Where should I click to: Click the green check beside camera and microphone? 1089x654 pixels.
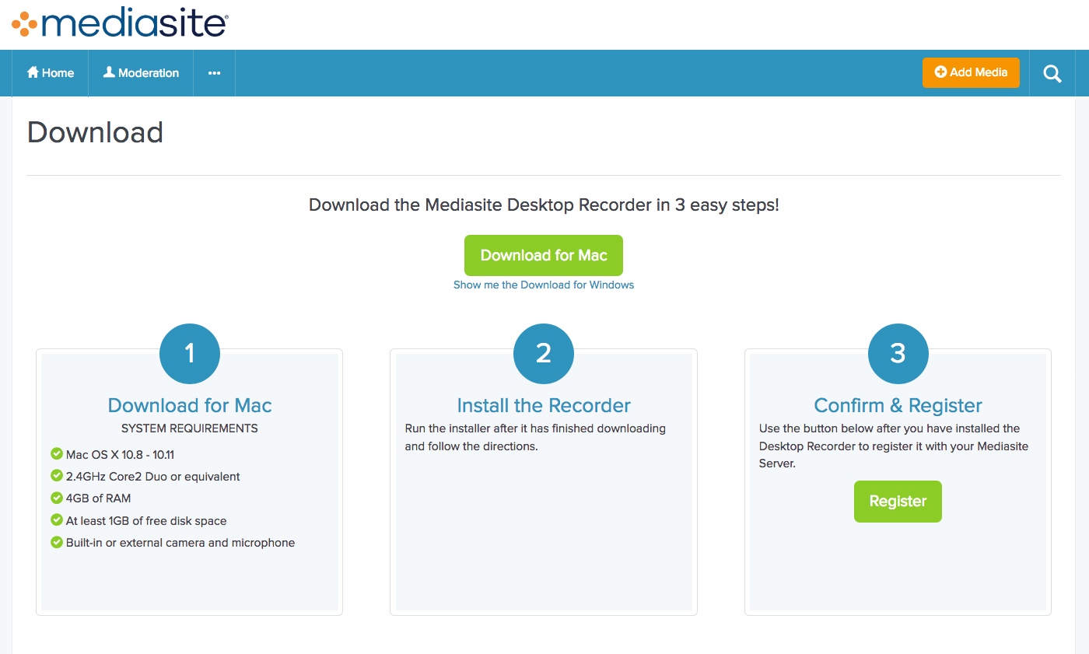(56, 542)
